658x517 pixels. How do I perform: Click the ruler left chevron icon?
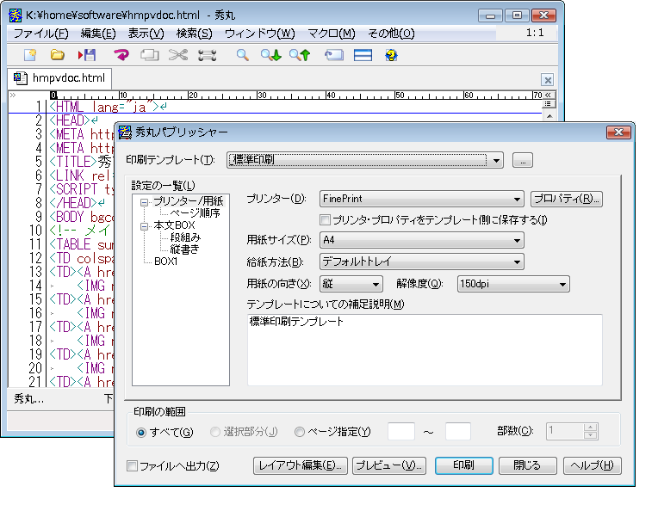13,95
